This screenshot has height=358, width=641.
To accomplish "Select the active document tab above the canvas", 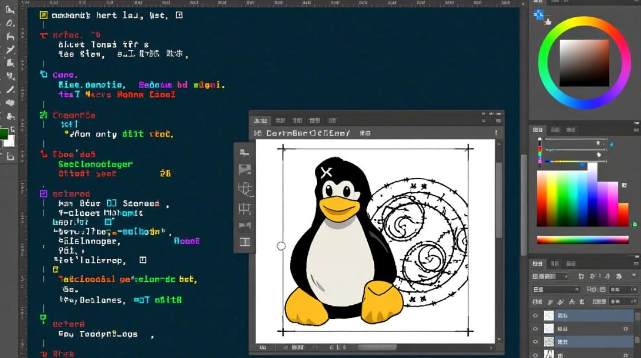I will click(260, 120).
